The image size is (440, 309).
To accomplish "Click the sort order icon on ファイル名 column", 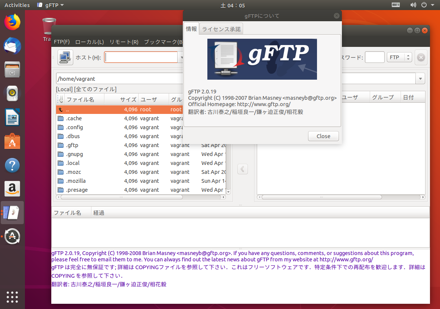I will 60,99.
